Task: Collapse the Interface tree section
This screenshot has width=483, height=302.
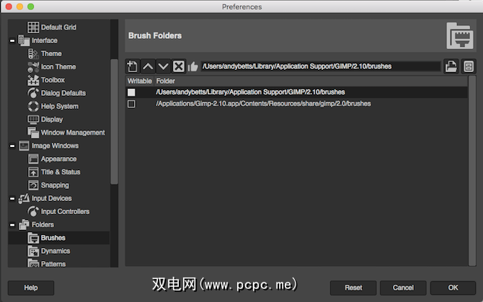Action: pyautogui.click(x=12, y=40)
